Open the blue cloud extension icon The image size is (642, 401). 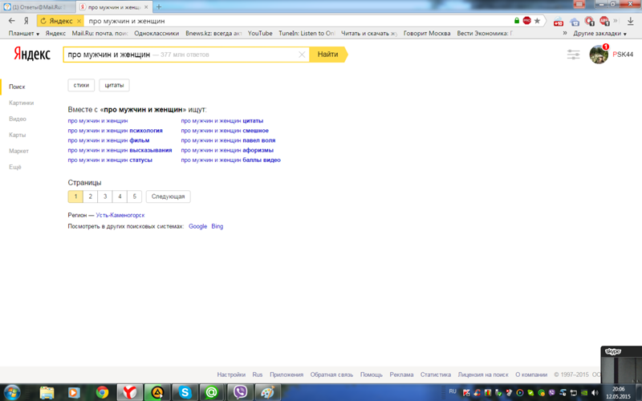click(x=575, y=22)
